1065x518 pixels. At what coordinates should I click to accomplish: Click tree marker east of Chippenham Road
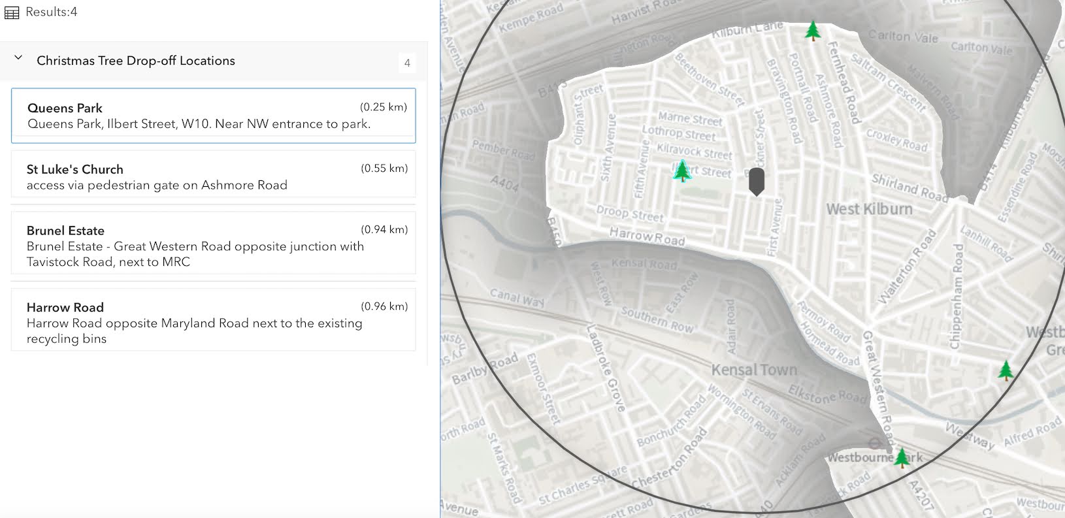coord(1006,370)
